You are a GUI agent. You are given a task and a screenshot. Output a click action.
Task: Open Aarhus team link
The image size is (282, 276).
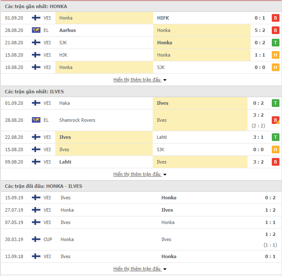pos(68,30)
